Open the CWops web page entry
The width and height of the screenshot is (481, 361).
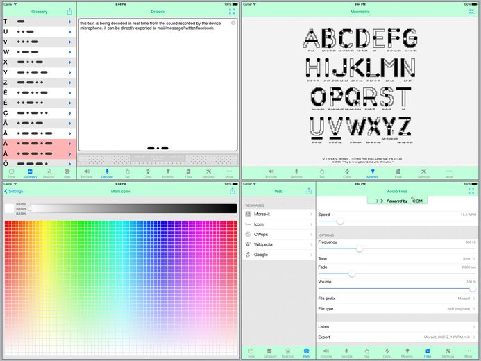278,235
